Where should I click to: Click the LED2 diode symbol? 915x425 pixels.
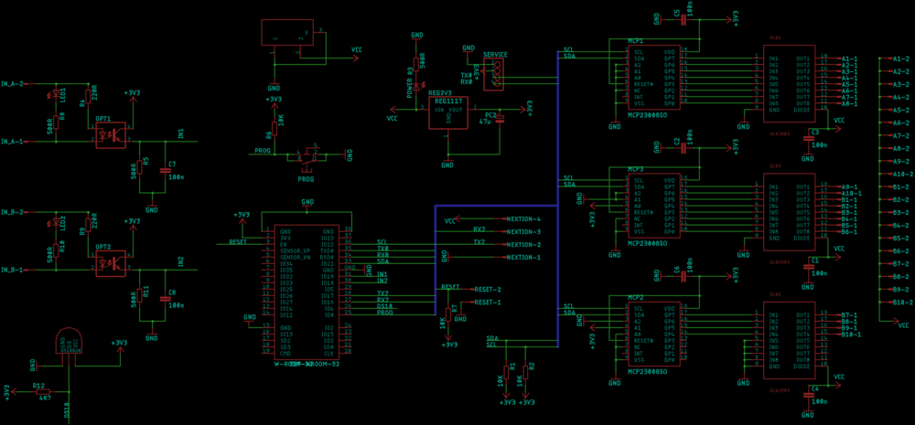tap(56, 223)
